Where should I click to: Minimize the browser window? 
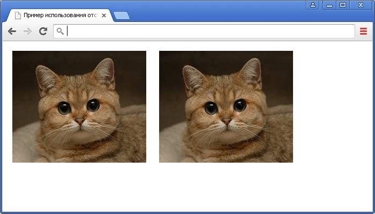pyautogui.click(x=329, y=5)
